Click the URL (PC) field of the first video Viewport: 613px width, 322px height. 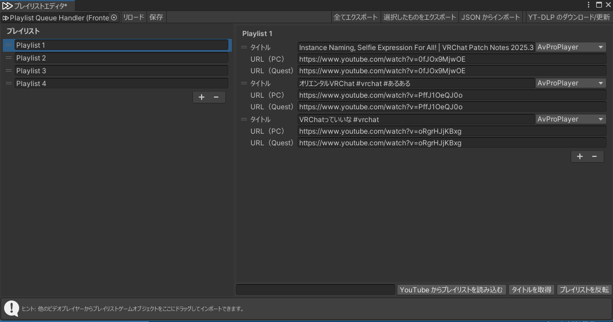click(451, 59)
